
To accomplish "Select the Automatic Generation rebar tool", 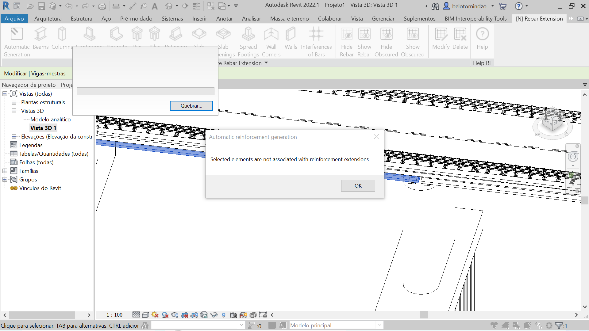I will (x=17, y=41).
